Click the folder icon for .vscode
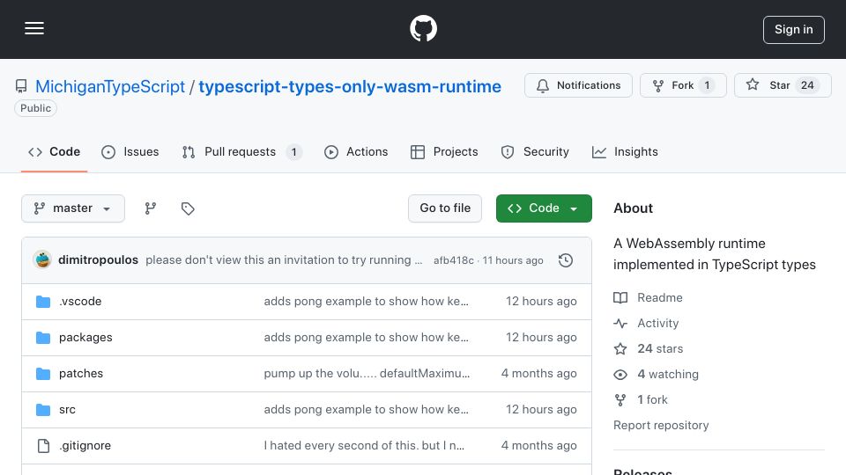 (43, 302)
